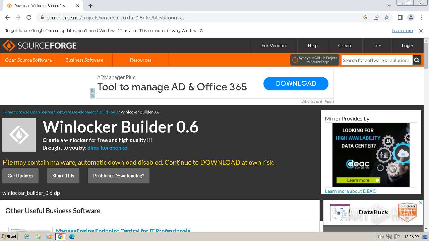429x241 pixels.
Task: Open Learn more about DEAC link
Action: click(x=351, y=191)
